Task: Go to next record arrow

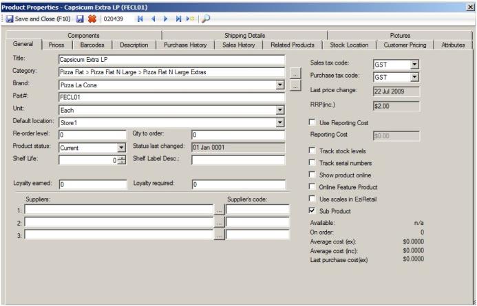Action: click(x=166, y=19)
